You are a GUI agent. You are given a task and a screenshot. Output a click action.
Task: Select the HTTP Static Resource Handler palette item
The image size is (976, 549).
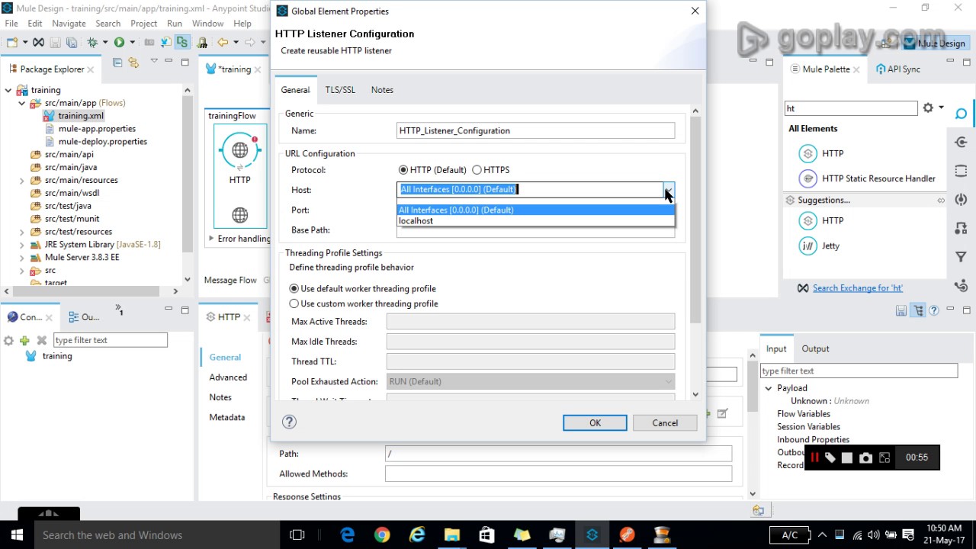[867, 178]
